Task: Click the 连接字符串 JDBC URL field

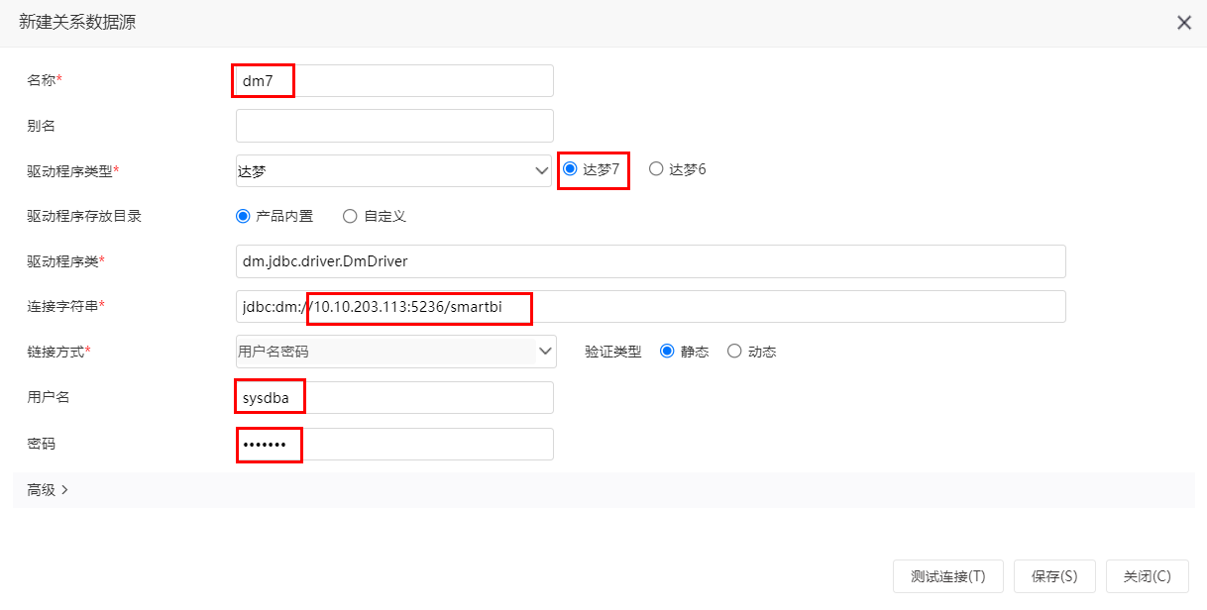Action: (651, 307)
